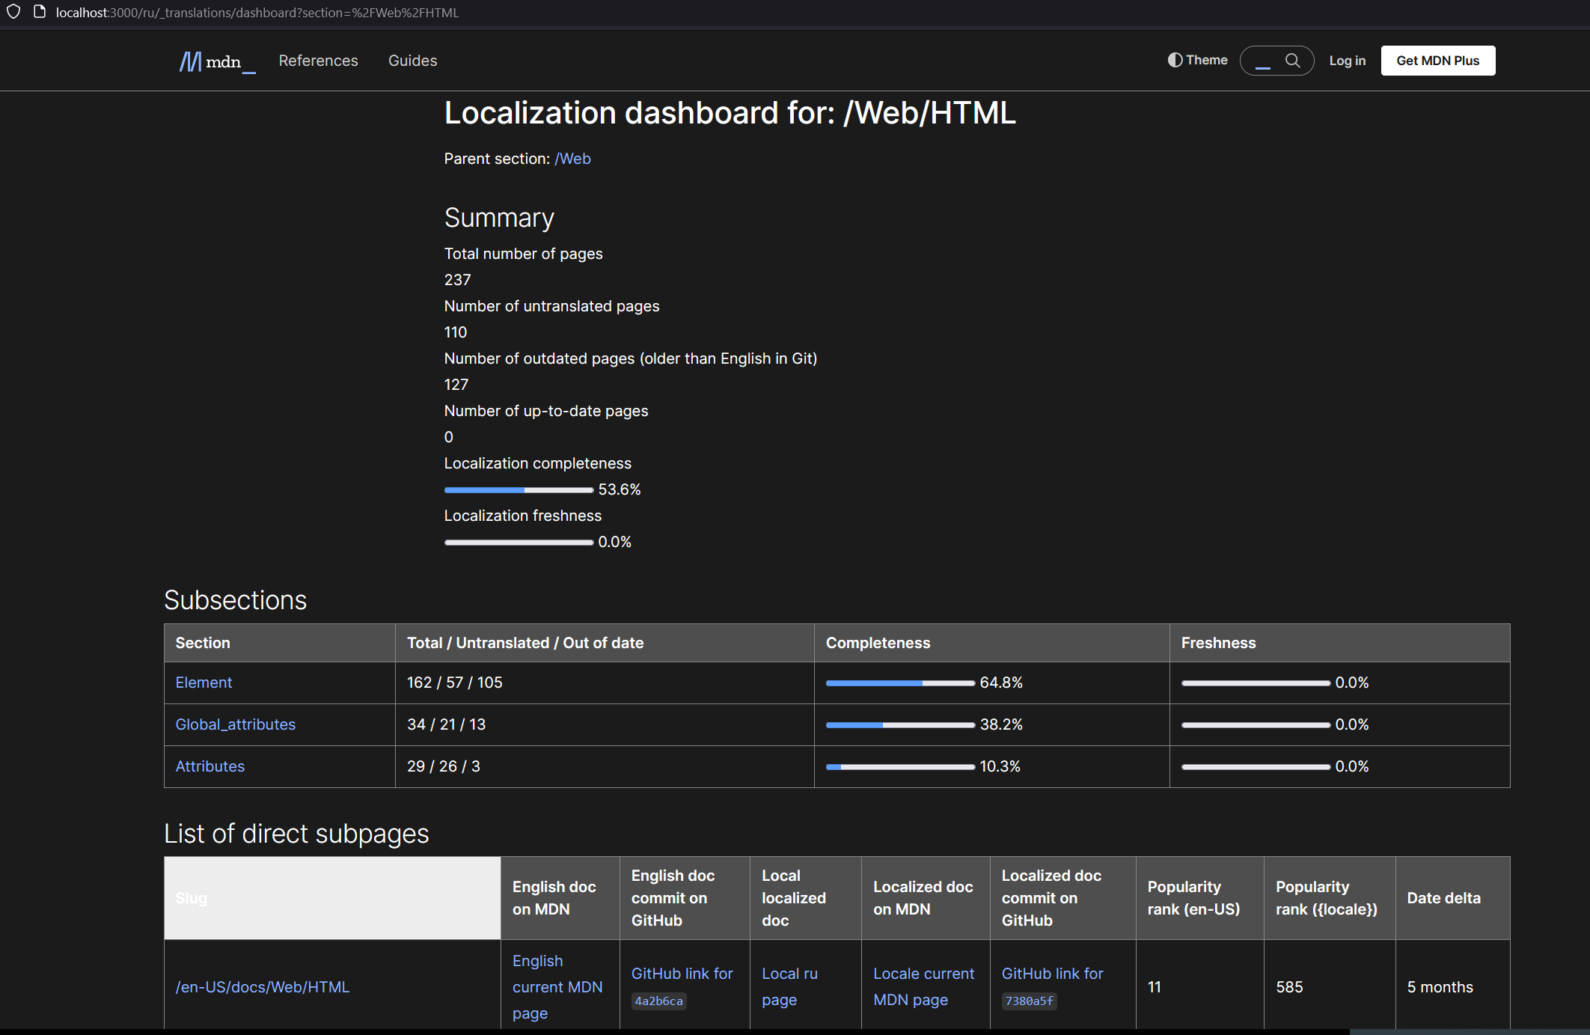
Task: Open the English current MDN page link
Action: pos(557,987)
